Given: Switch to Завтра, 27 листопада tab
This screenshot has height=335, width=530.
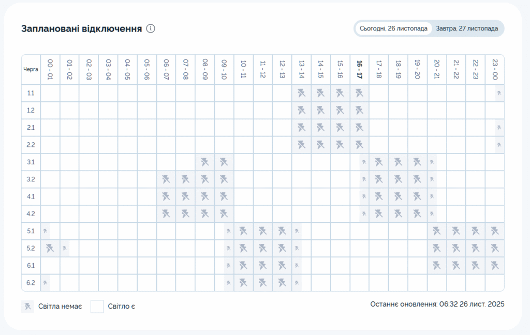Looking at the screenshot, I should 467,28.
